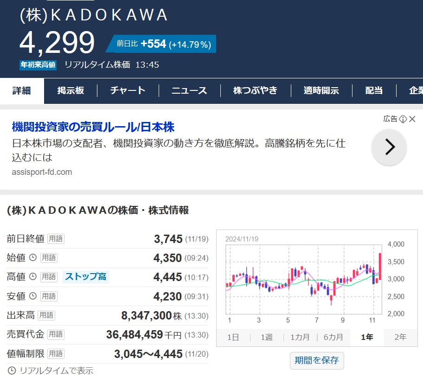Switch chart range to 2年
423x377 pixels.
tap(400, 337)
